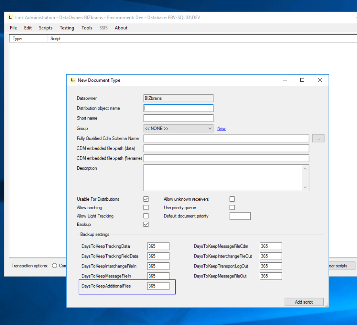This screenshot has width=357, height=325.
Task: Enable Allow unknown receivers checkbox
Action: (x=232, y=199)
